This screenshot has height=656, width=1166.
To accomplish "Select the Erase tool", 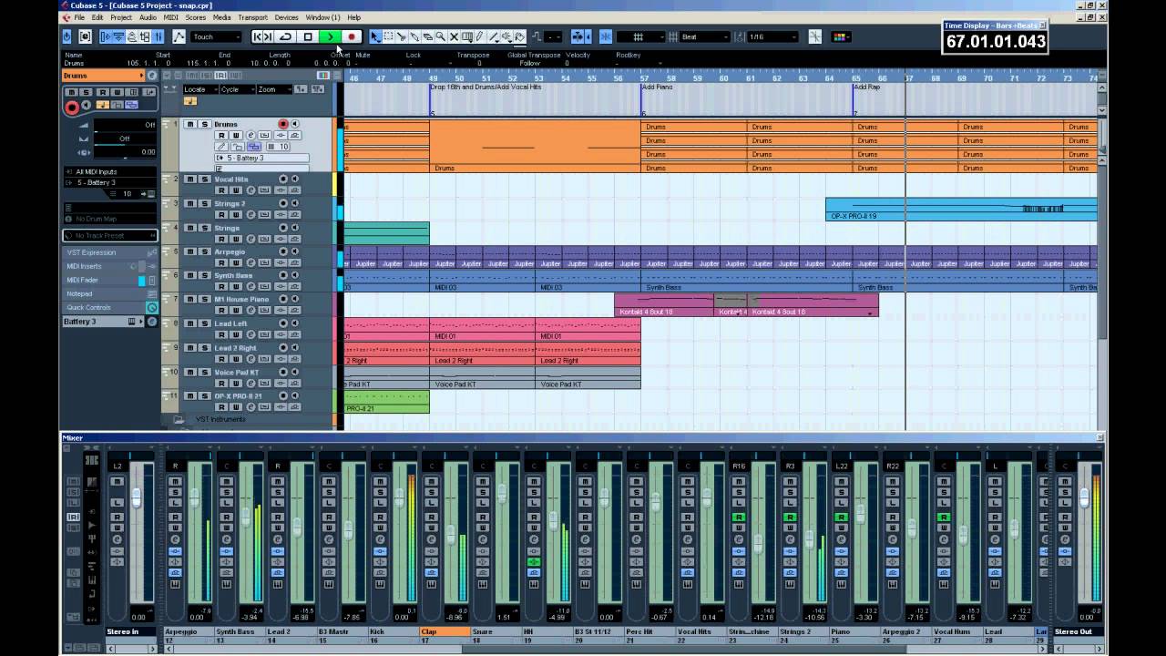I will tap(428, 36).
